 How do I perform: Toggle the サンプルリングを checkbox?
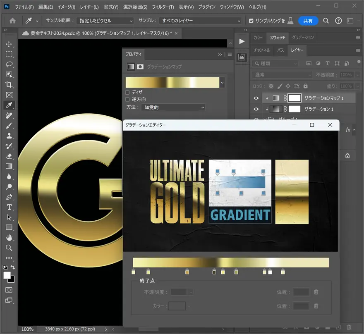click(x=251, y=21)
